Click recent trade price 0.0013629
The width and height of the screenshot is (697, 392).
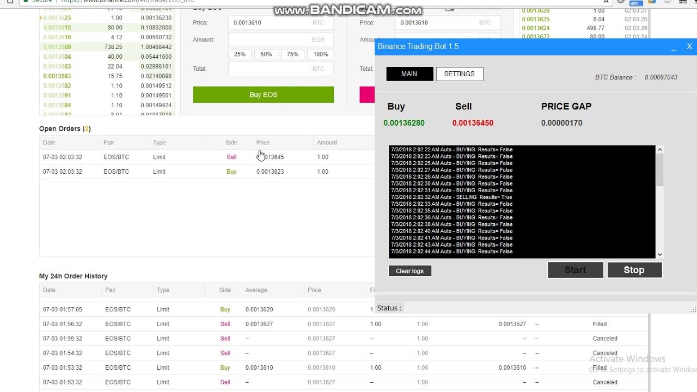tap(536, 11)
